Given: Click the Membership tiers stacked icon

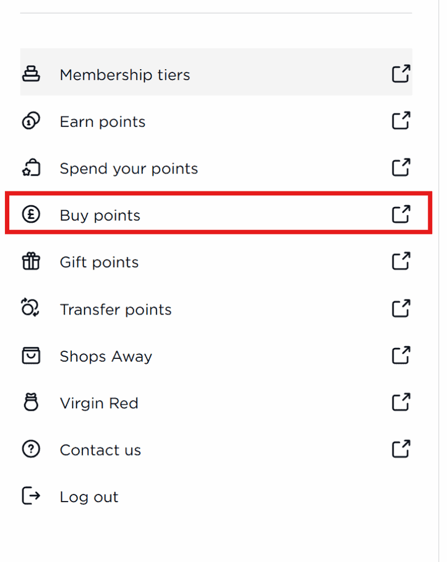Looking at the screenshot, I should click(31, 74).
